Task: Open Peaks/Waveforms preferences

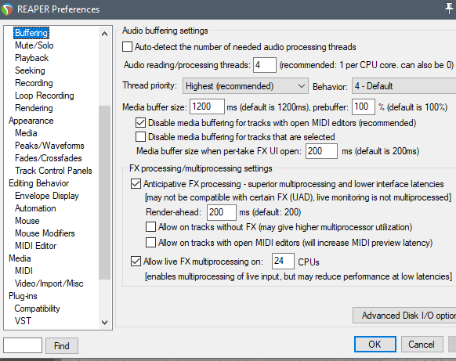Action: [x=49, y=146]
